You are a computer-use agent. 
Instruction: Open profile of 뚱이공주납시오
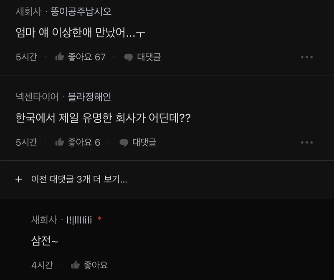(81, 12)
